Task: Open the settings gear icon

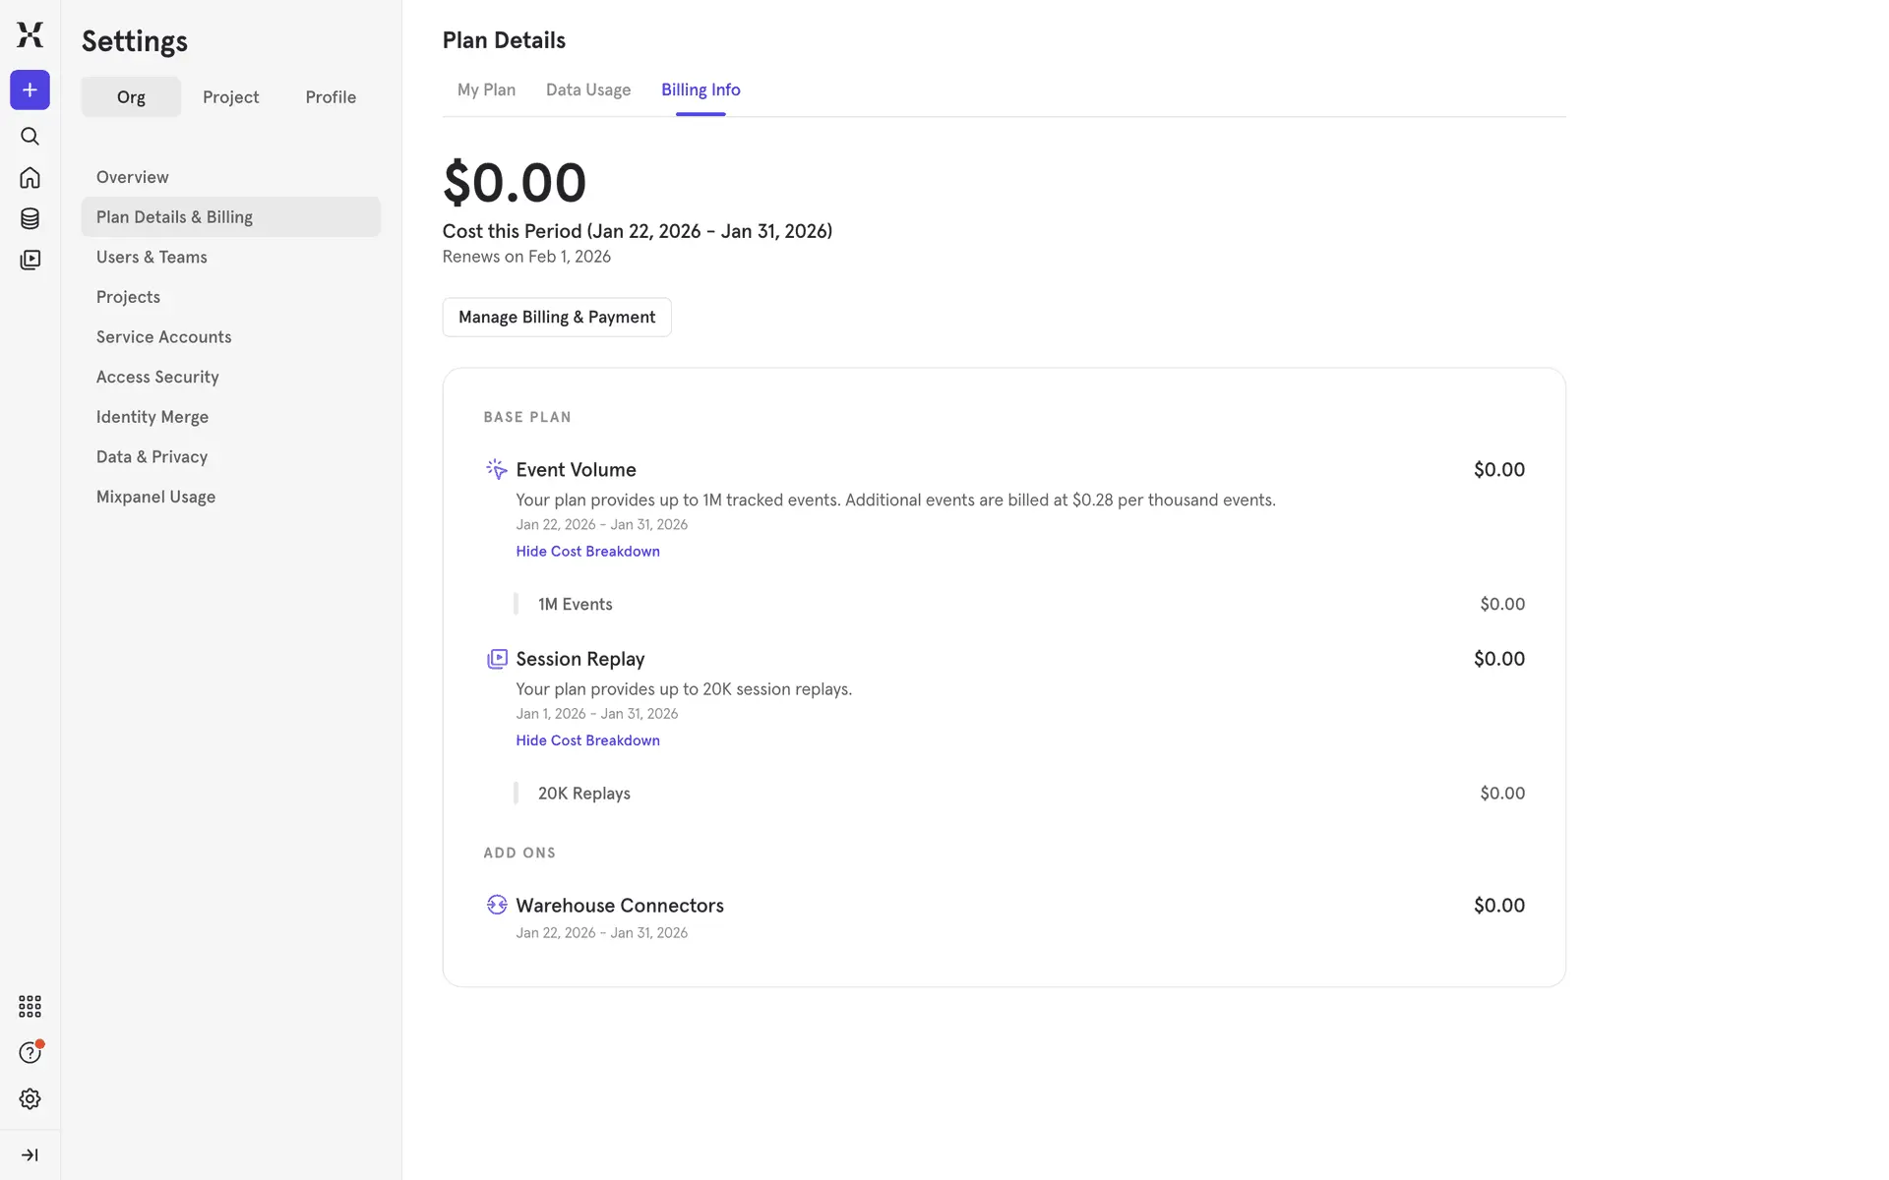Action: (x=30, y=1099)
